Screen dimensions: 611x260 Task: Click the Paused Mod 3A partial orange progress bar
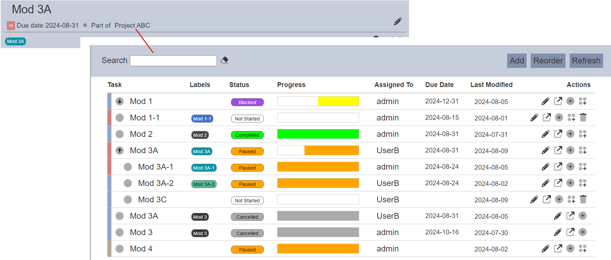pyautogui.click(x=318, y=150)
